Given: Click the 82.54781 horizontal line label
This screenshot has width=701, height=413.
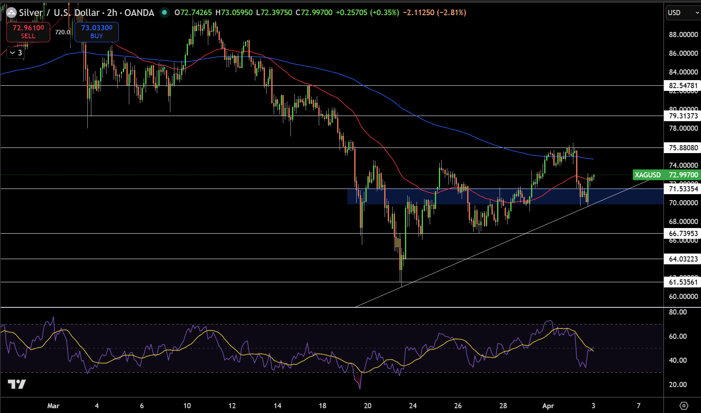Looking at the screenshot, I should tap(683, 85).
